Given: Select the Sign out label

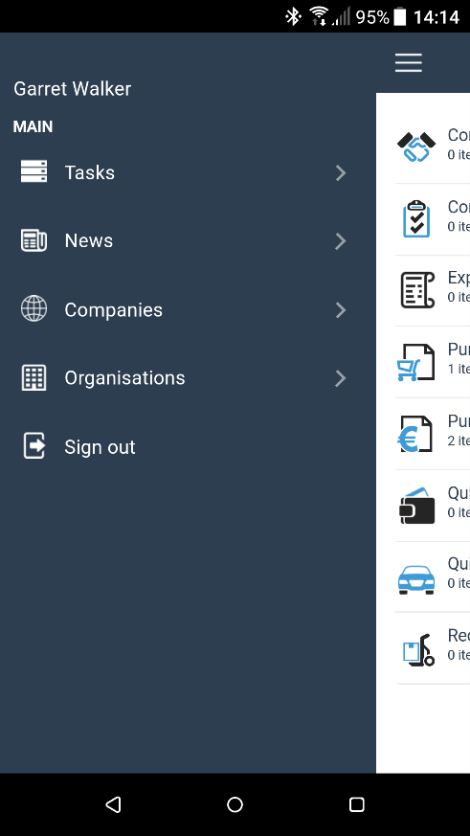Looking at the screenshot, I should click(x=100, y=447).
